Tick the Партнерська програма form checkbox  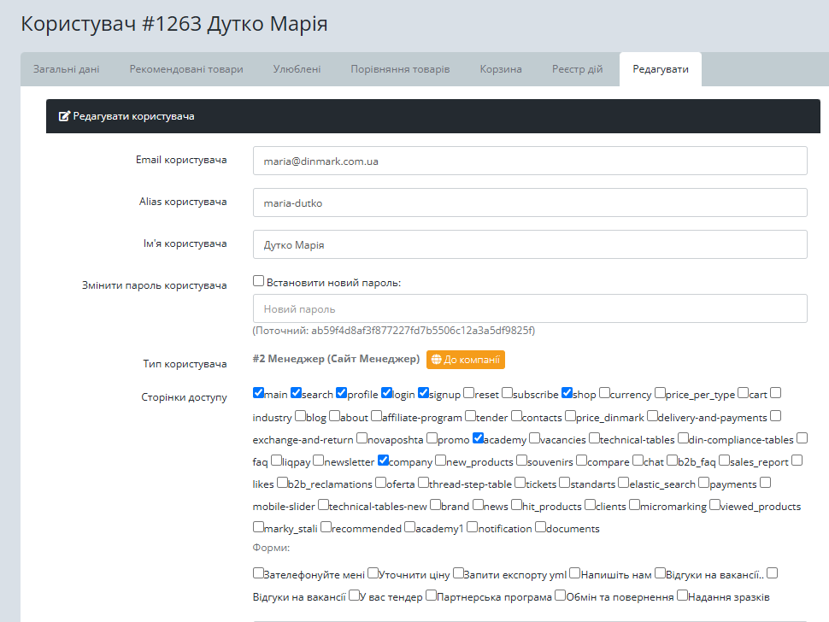tap(432, 596)
